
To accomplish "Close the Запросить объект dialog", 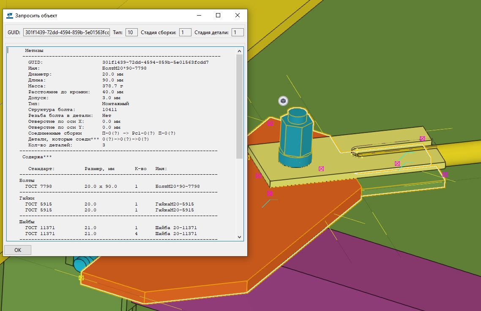I will coord(238,16).
